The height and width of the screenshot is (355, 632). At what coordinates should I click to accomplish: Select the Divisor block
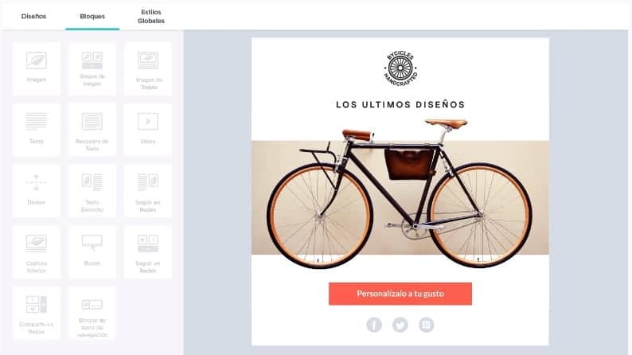pyautogui.click(x=37, y=190)
